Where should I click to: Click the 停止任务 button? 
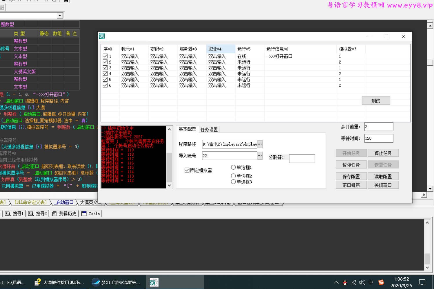[383, 153]
